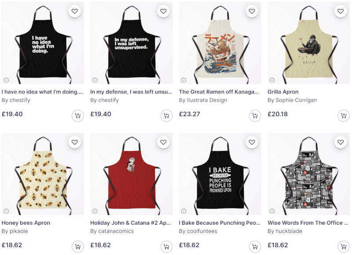Open artist Sophie Corrigan's page
The height and width of the screenshot is (255, 352).
[292, 100]
